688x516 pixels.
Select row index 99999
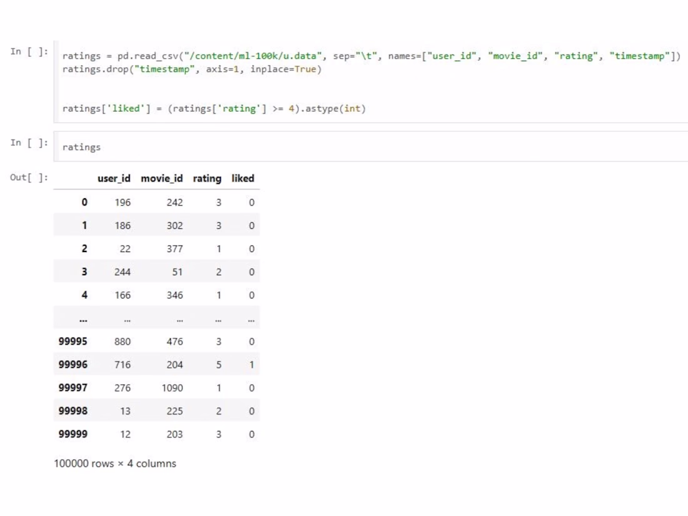[x=73, y=435]
